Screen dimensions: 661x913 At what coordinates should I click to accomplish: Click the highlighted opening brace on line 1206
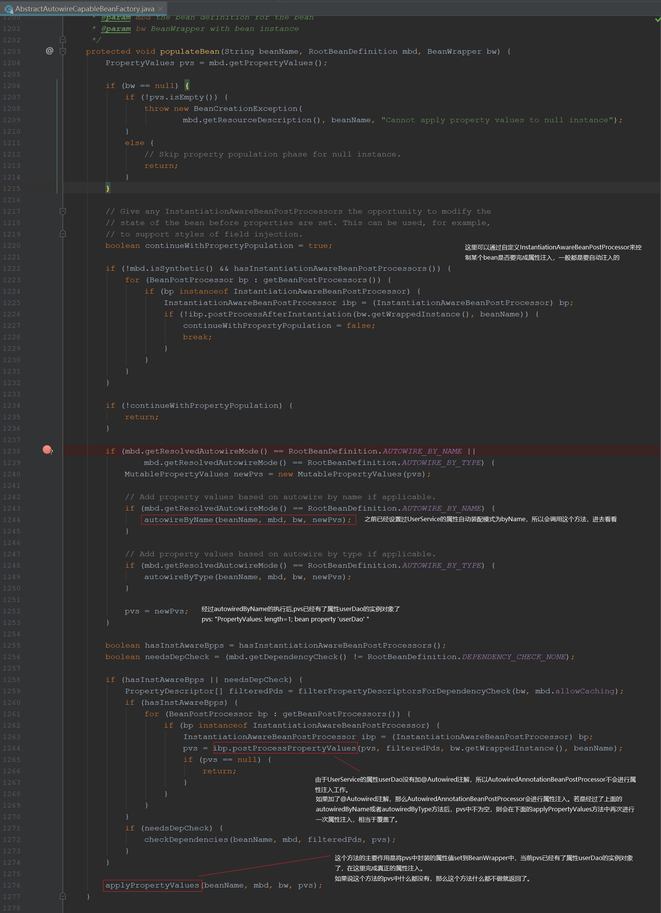coord(187,86)
